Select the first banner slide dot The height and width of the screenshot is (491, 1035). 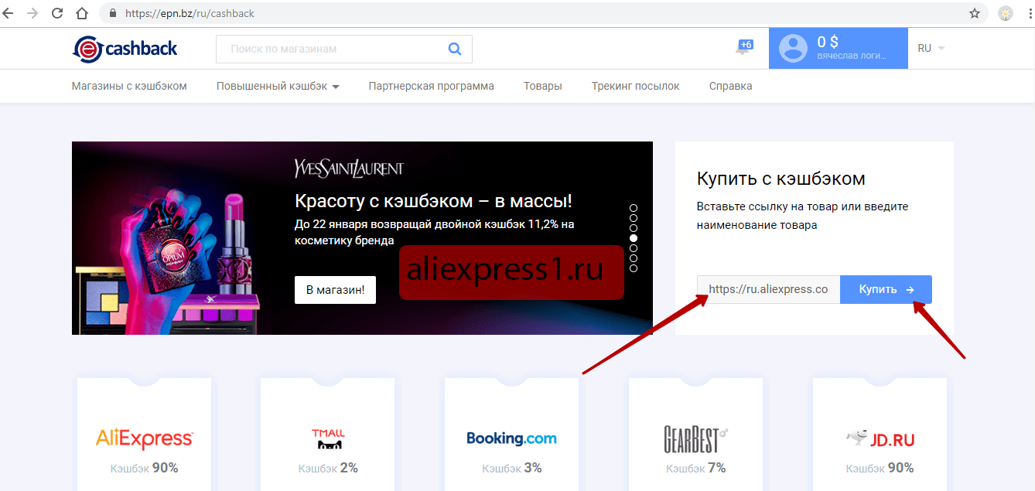click(634, 208)
